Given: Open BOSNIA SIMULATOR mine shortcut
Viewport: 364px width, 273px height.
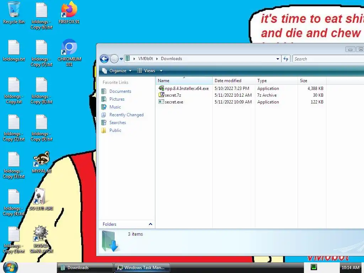Looking at the screenshot, I should [x=41, y=239].
